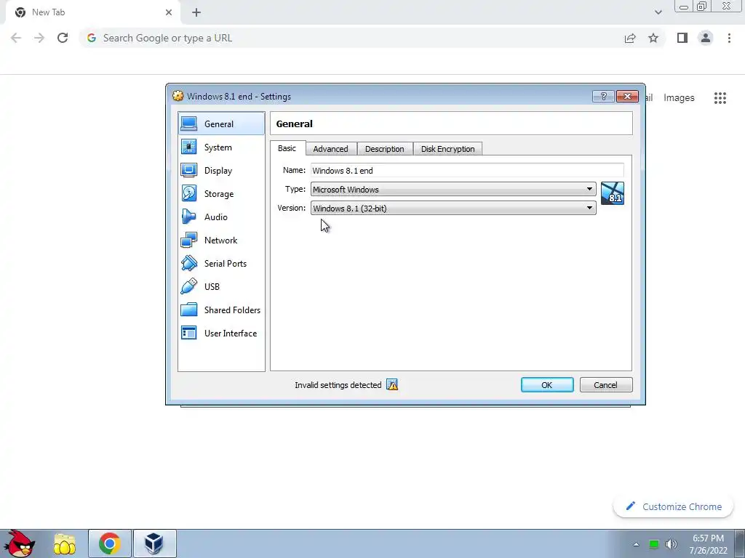Open VirtualBox from the taskbar
This screenshot has width=745, height=558.
pyautogui.click(x=154, y=543)
